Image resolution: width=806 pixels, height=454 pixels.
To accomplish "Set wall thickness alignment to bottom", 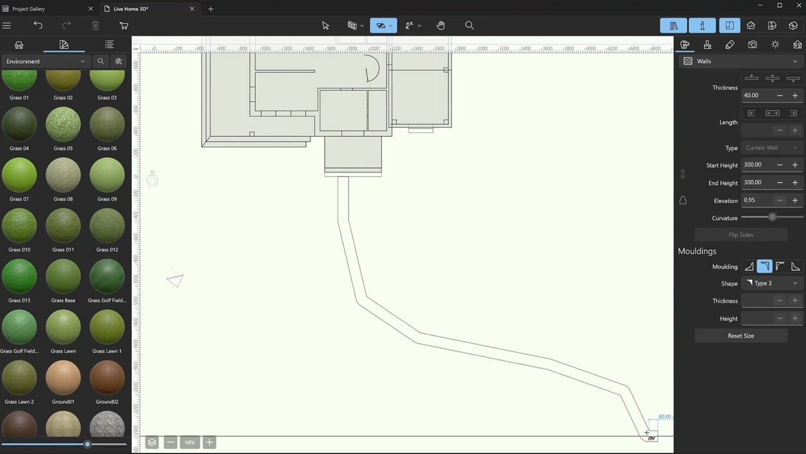I will 793,78.
